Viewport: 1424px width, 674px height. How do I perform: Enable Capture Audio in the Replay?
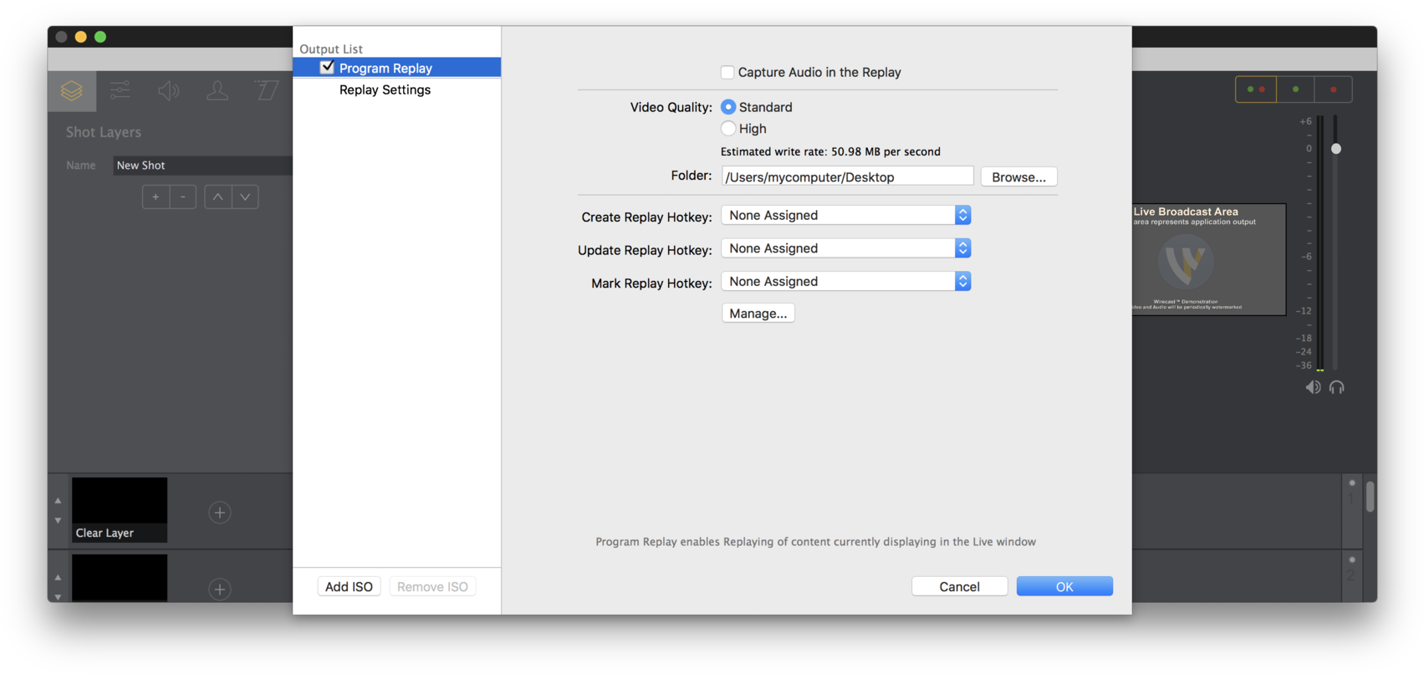click(727, 73)
